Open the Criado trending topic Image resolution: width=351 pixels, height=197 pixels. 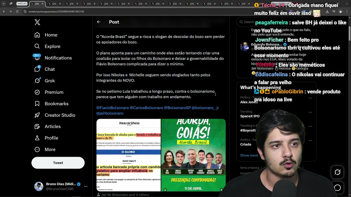pyautogui.click(x=246, y=144)
